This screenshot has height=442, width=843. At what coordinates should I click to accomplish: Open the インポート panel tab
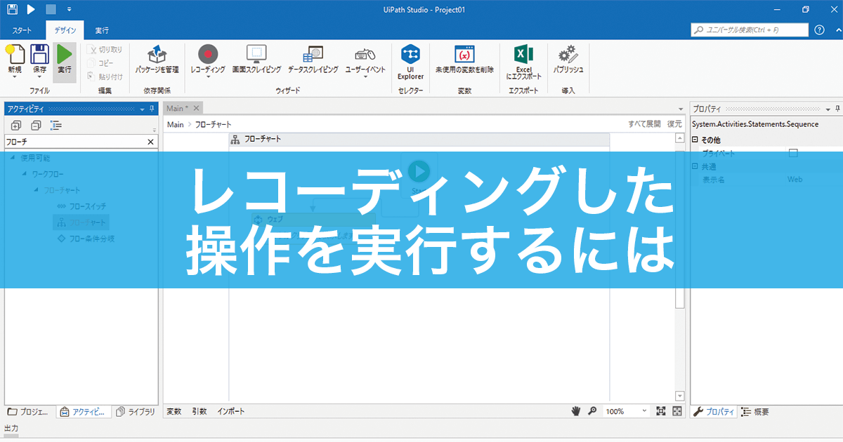point(231,411)
